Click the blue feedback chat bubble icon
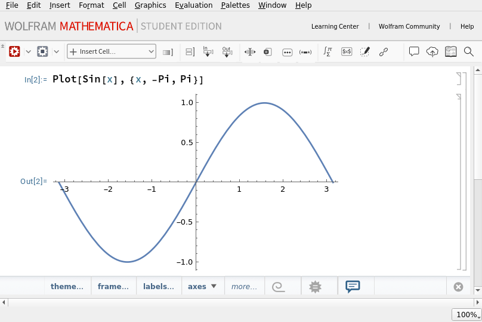The image size is (482, 322). (x=353, y=287)
